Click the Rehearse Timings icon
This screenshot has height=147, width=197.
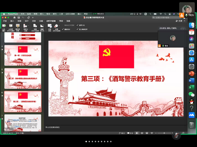pyautogui.click(x=49, y=26)
